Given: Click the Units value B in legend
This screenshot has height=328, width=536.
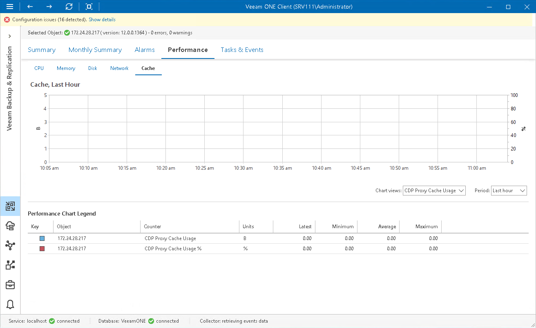Looking at the screenshot, I should [x=244, y=238].
